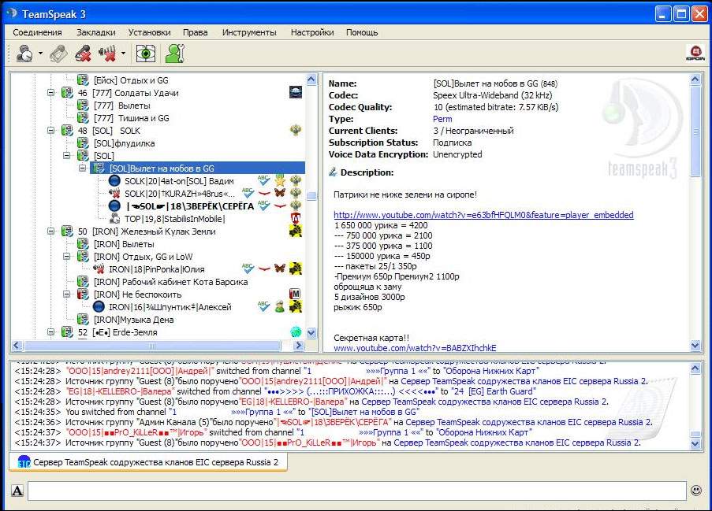Open the youtube player_embedded link in description

[x=483, y=215]
